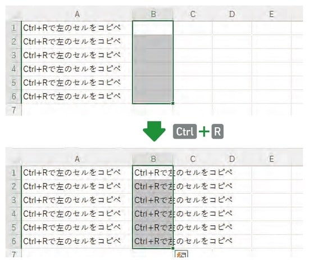Click row 4 header in bottom sheet
The width and height of the screenshot is (309, 260).
point(13,214)
